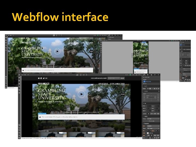The height and width of the screenshot is (147, 196).
Task: Open DOCUMENTARY link in the back-left window
Action: [87, 43]
